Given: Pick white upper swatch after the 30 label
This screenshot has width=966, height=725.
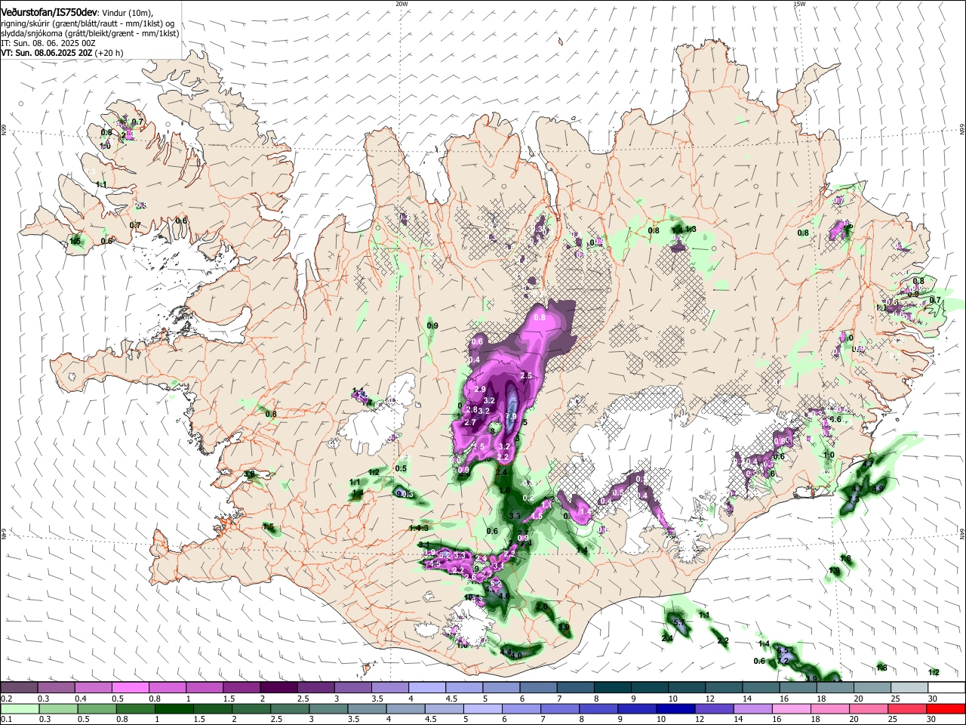Looking at the screenshot, I should 945,688.
